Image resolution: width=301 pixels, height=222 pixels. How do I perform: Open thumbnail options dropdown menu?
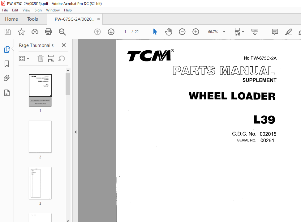(x=24, y=59)
